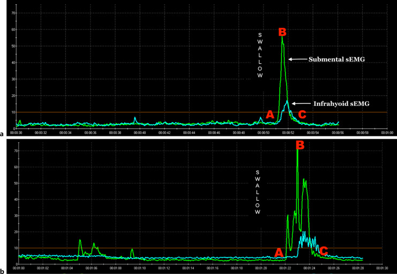Click marker A in the bottom chart
Image resolution: width=397 pixels, height=274 pixels.
pos(279,252)
